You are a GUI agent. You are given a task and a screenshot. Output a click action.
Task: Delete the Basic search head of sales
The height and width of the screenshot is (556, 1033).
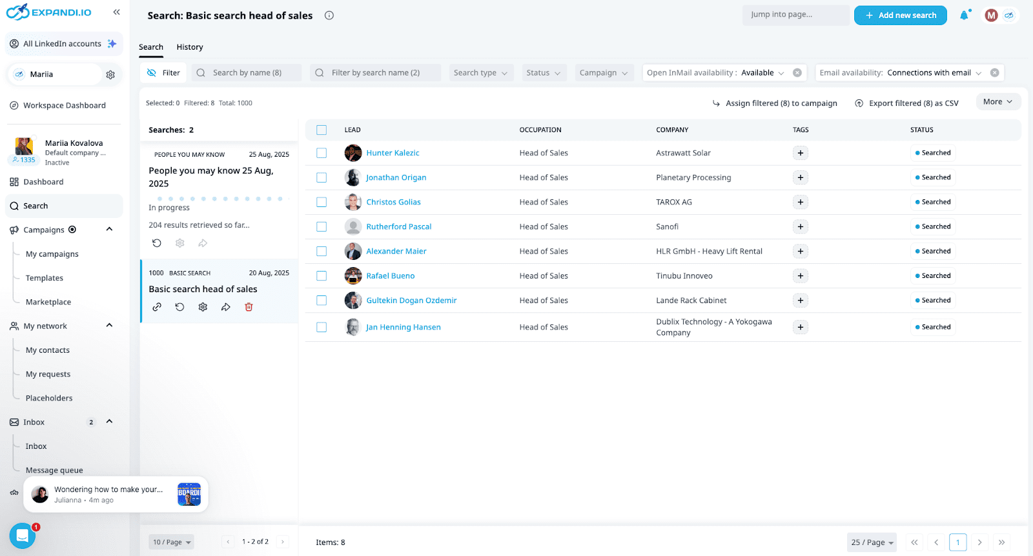(x=249, y=307)
